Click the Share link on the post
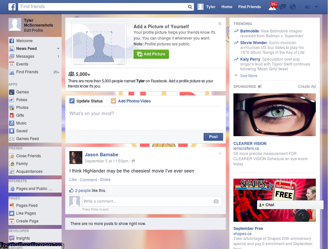 (105, 180)
